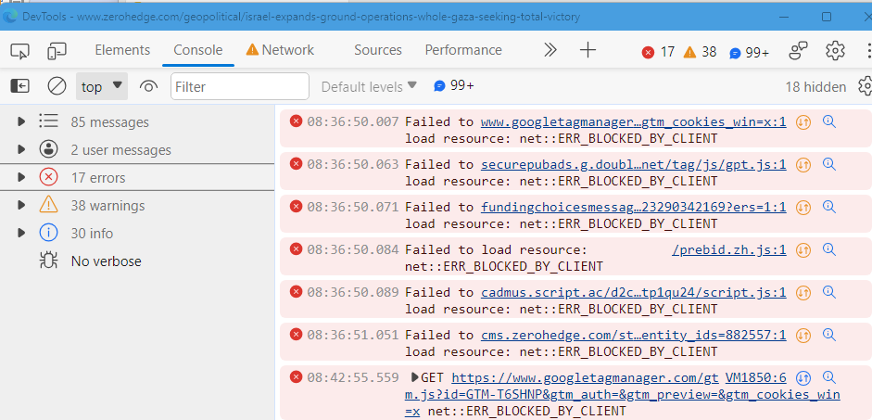Open the Performance tab
Screen dimensions: 872x420
[463, 50]
